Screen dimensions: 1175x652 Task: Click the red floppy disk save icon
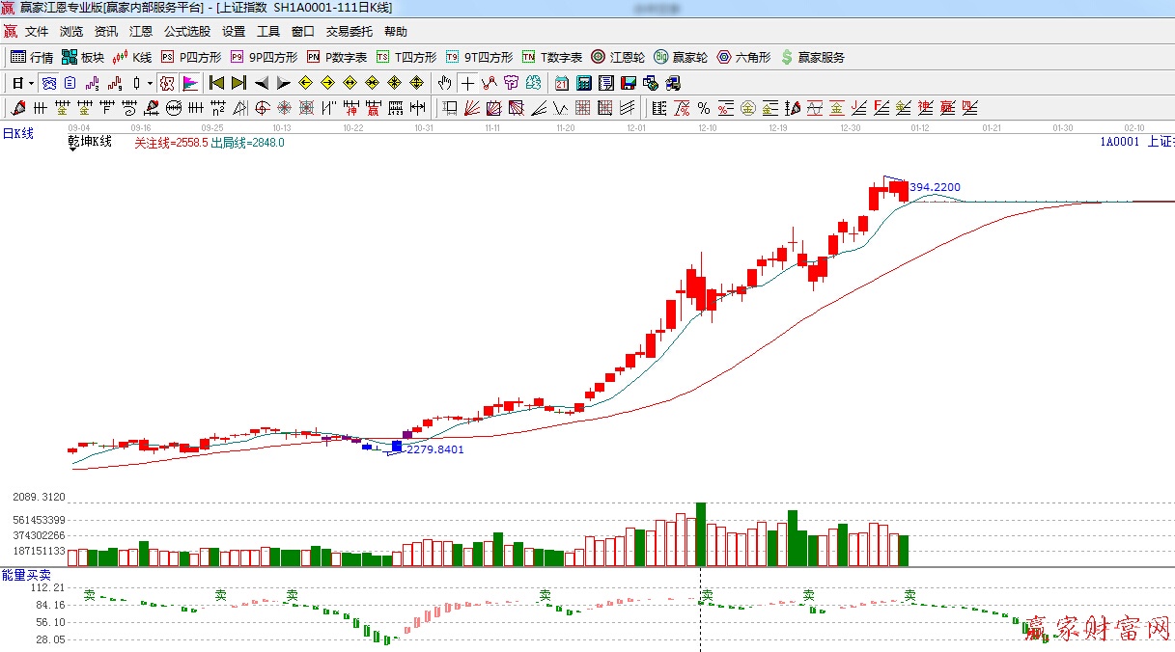click(629, 83)
